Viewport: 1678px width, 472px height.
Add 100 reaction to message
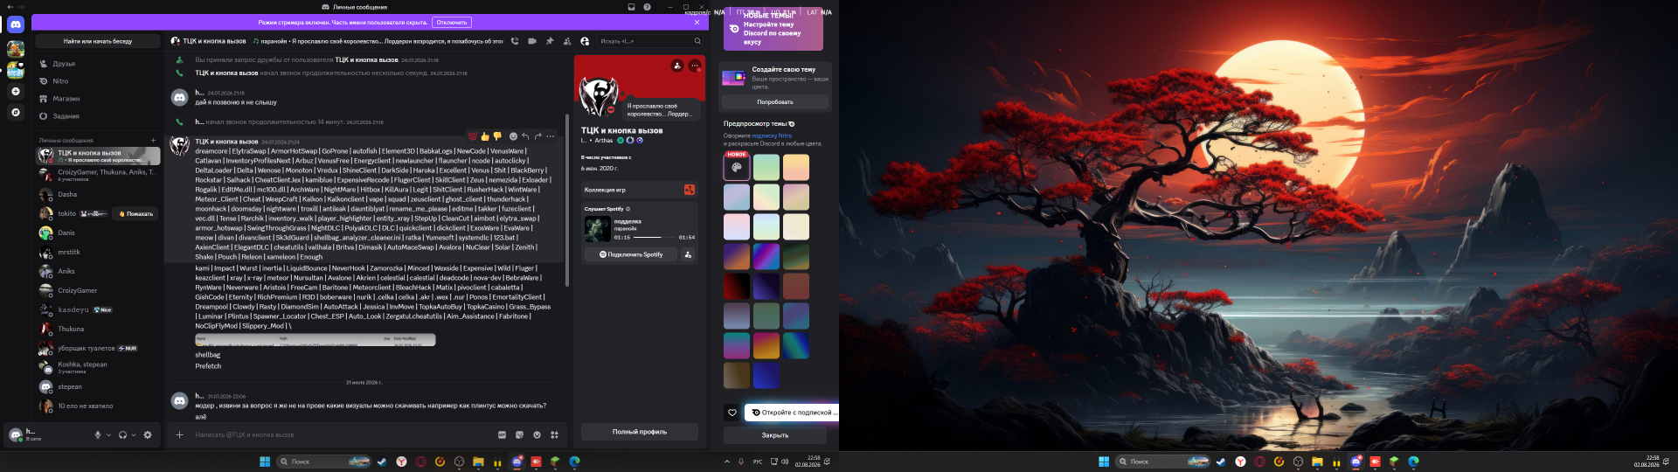coord(473,136)
